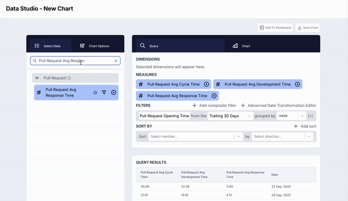Image resolution: width=348 pixels, height=201 pixels.
Task: Click bar chart icon on Chart tab
Action: [235, 46]
